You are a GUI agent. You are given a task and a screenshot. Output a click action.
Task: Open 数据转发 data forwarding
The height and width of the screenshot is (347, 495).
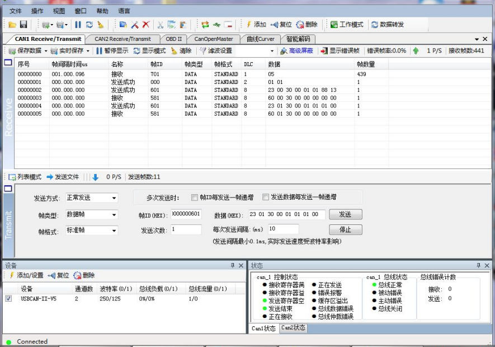pyautogui.click(x=388, y=25)
